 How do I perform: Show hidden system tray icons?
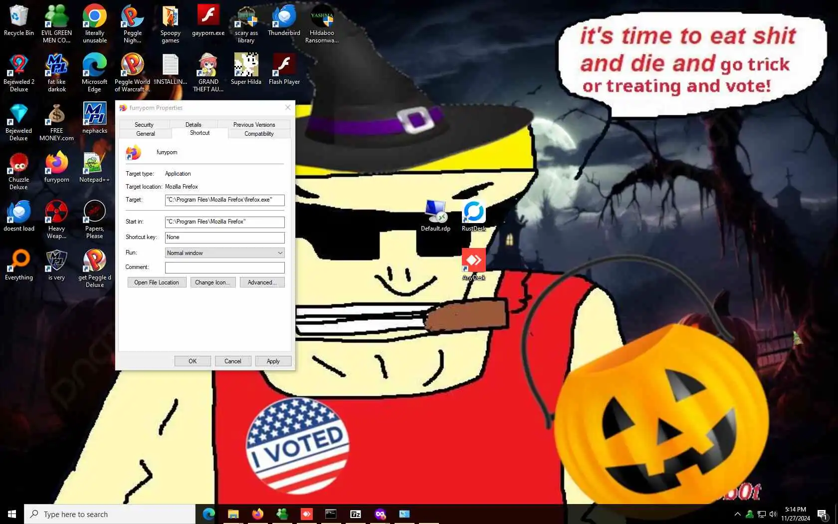pos(737,514)
